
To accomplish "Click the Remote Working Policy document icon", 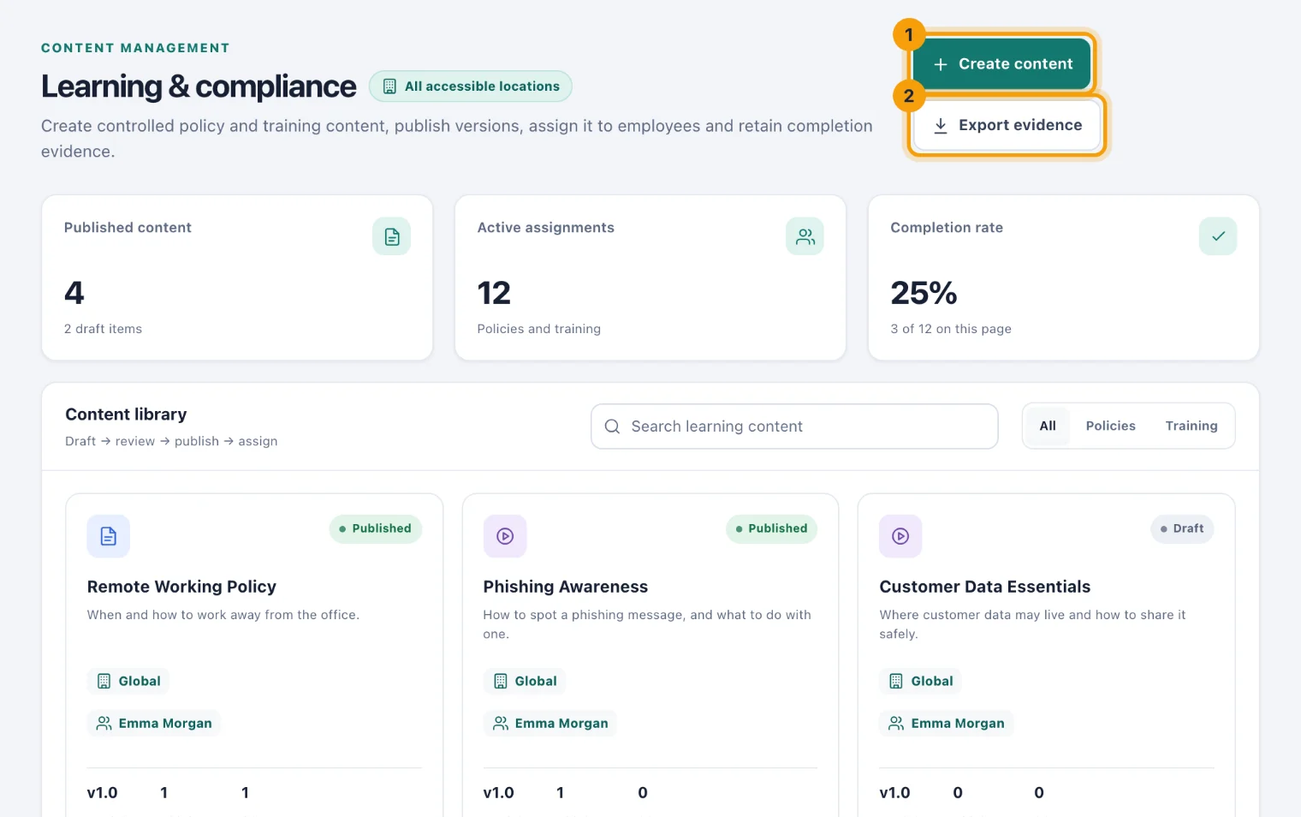I will [x=109, y=536].
